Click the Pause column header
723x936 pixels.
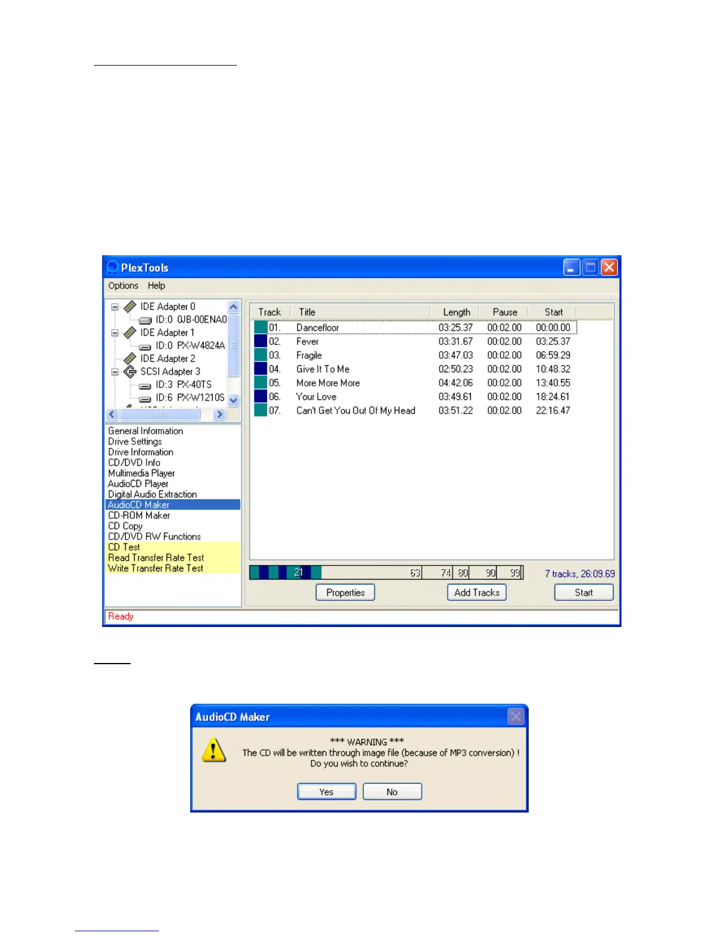[x=503, y=312]
